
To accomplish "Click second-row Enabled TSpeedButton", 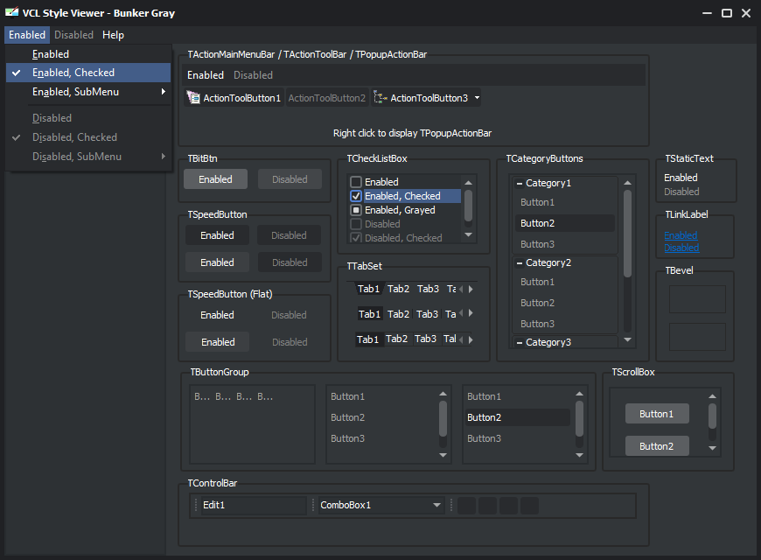I will pos(218,262).
